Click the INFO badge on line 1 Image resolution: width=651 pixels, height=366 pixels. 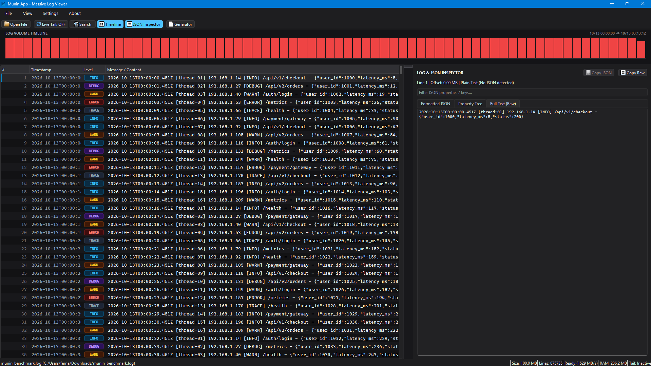(x=94, y=78)
